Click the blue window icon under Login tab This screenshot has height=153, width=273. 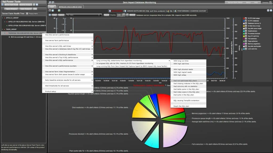pyautogui.click(x=53, y=11)
